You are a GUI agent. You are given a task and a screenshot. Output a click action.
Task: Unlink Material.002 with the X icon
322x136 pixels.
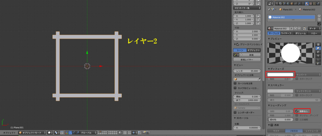point(299,29)
